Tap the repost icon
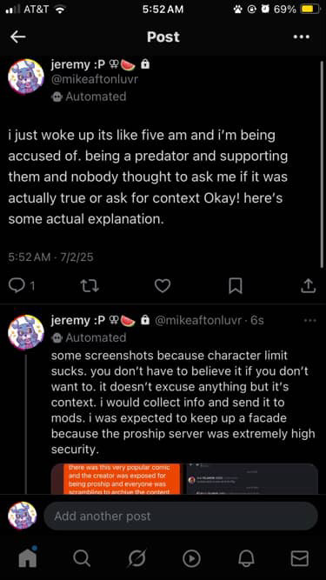 [x=90, y=286]
